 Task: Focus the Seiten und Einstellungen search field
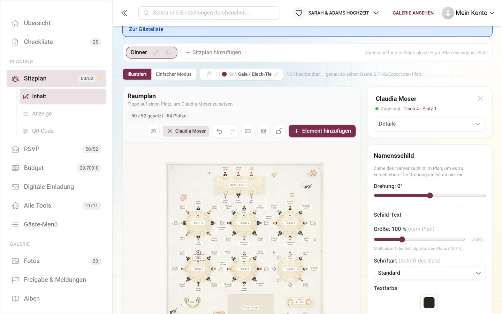(209, 13)
